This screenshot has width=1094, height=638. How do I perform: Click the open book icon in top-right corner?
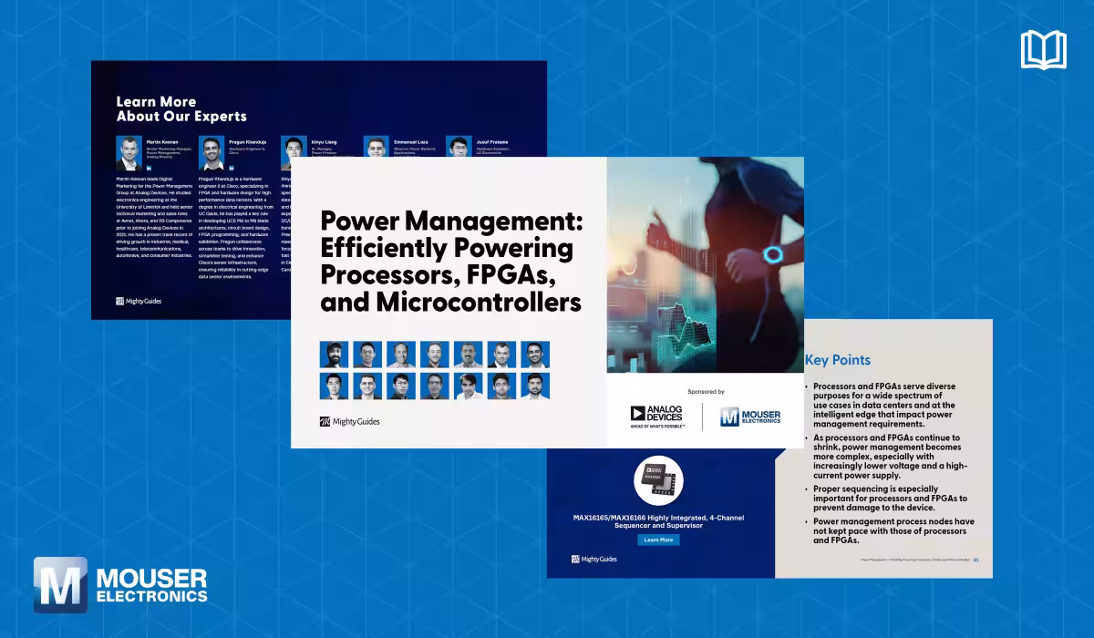pos(1043,50)
